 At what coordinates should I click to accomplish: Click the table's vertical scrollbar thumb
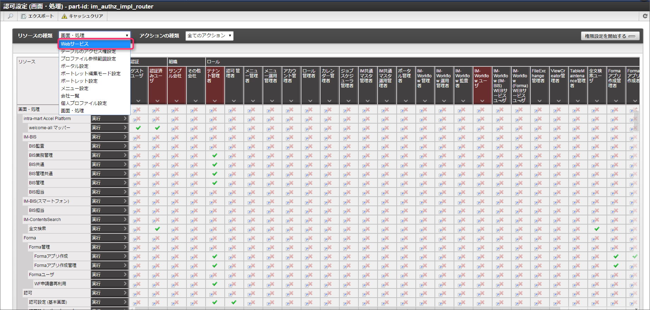click(636, 121)
